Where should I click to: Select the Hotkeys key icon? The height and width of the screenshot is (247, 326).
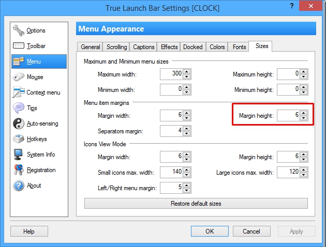[x=19, y=139]
